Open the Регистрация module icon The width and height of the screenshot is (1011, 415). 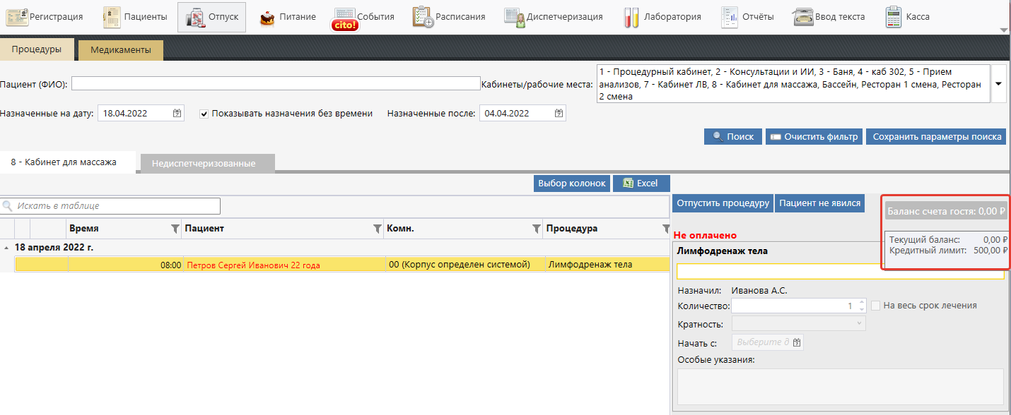[x=17, y=17]
